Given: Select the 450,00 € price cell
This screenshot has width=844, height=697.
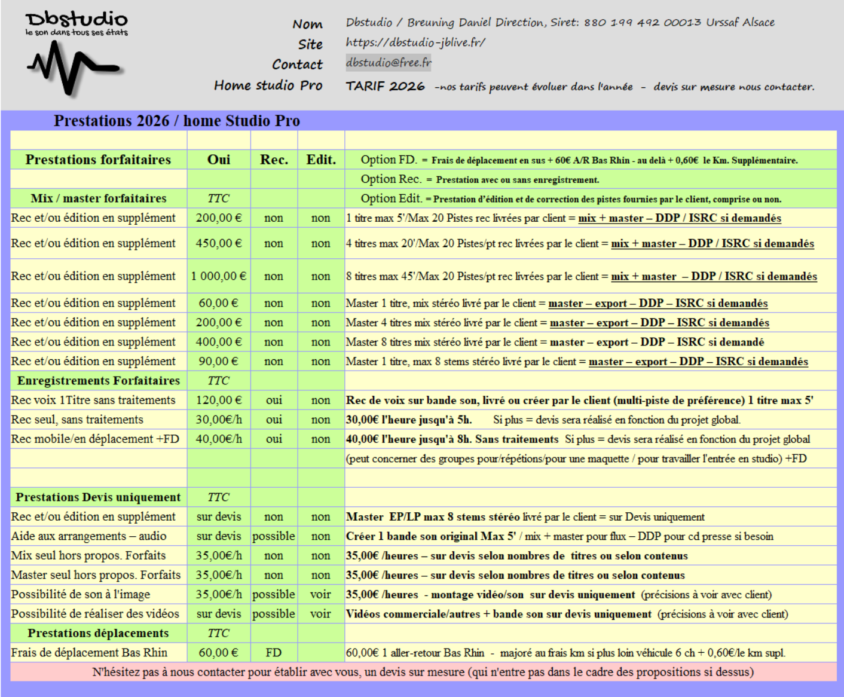Looking at the screenshot, I should 219,243.
